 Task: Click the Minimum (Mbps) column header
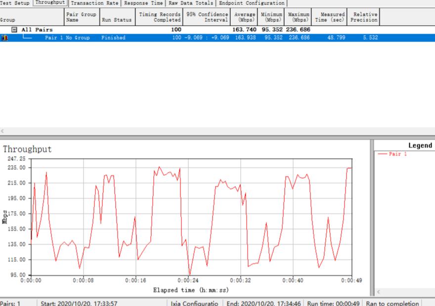(271, 17)
